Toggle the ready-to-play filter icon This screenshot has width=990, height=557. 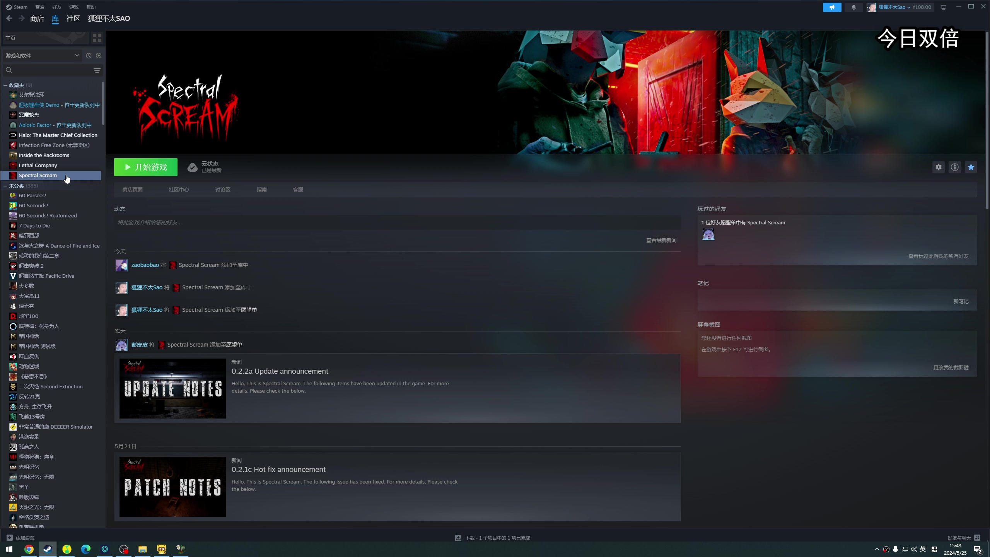click(99, 56)
